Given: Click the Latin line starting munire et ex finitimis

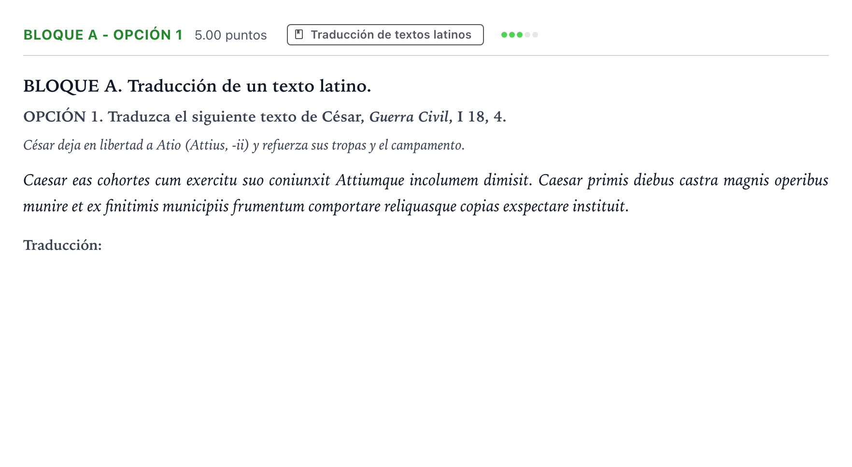Looking at the screenshot, I should click(x=326, y=206).
